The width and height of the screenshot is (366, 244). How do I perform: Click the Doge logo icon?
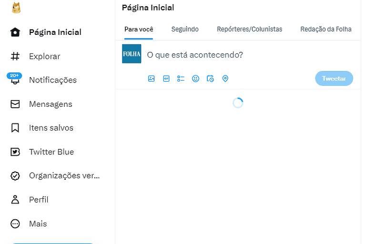click(x=16, y=8)
